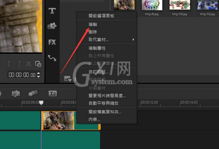Viewport: 219px width, 149px height.
Task: Open the FX filter library category
Action: click(52, 42)
